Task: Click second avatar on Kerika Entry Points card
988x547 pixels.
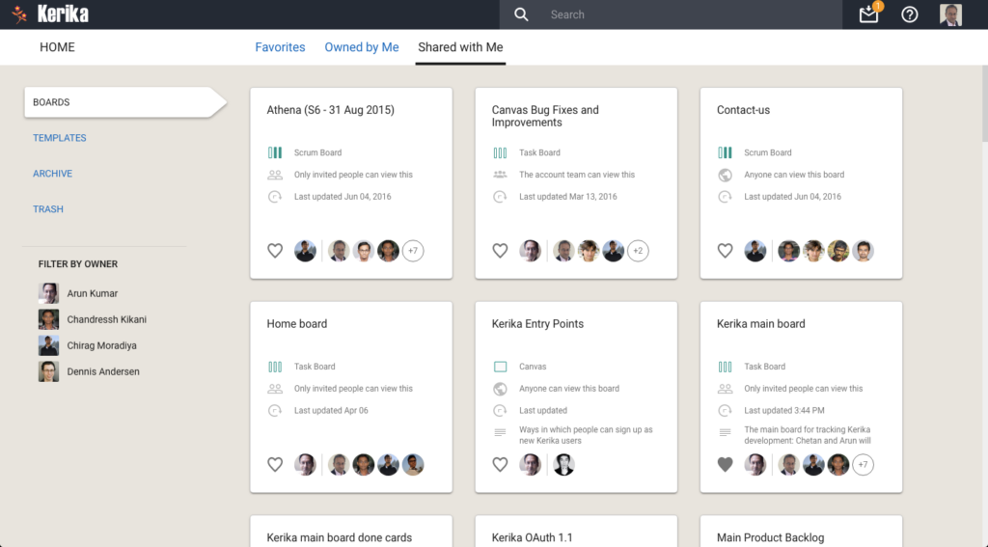Action: pos(563,464)
